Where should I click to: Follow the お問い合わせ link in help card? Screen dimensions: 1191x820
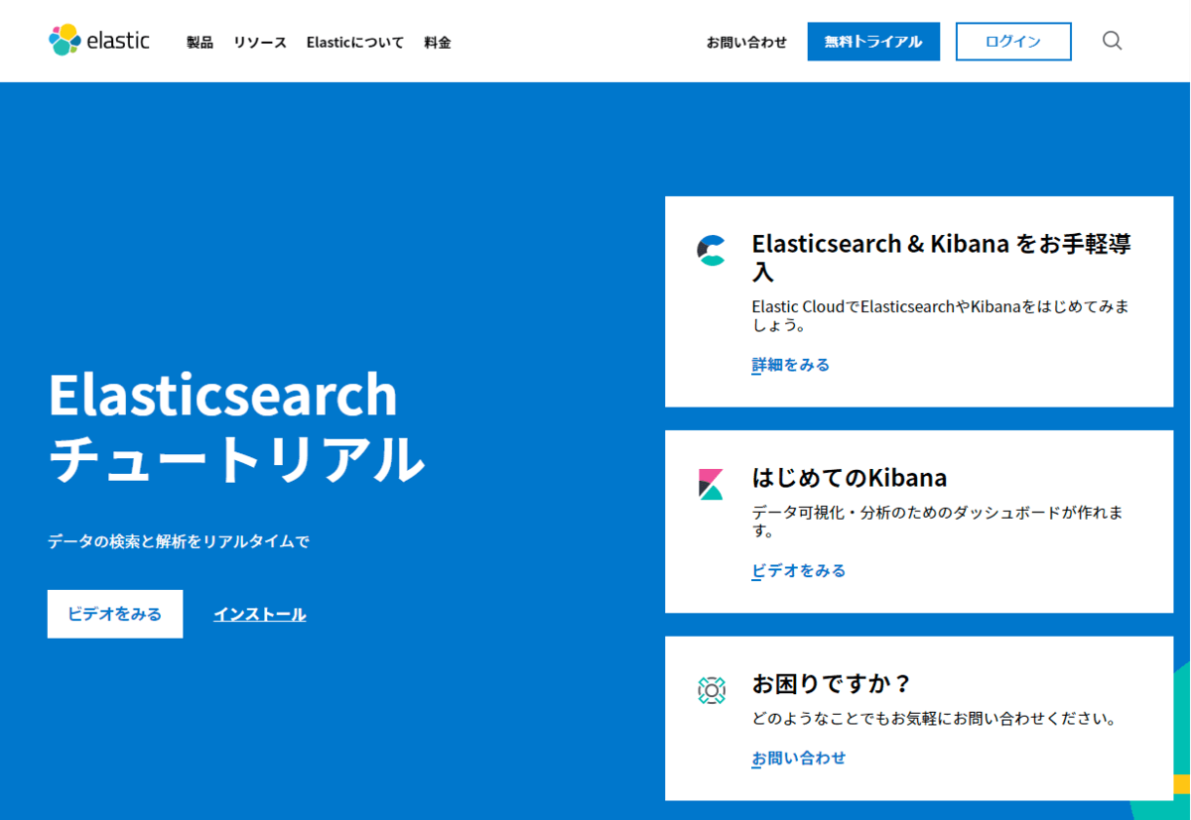(799, 759)
